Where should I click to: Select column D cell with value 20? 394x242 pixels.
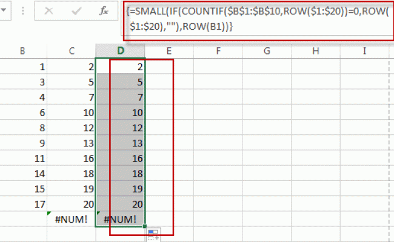(x=121, y=204)
